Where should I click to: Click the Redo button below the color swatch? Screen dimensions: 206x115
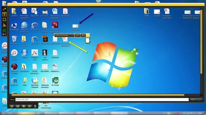coord(5,34)
